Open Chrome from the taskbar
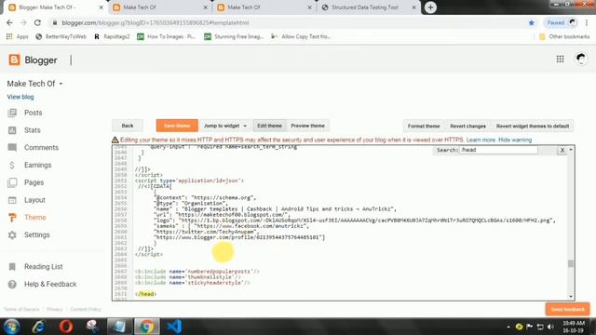596x335 pixels. tap(147, 327)
